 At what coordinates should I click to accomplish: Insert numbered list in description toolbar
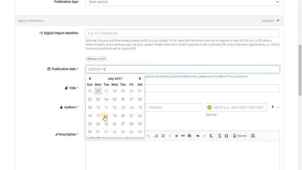156,136
